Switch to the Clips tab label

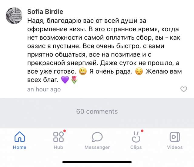click(136, 147)
